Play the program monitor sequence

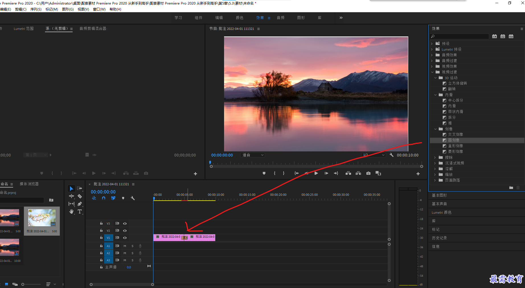click(x=316, y=173)
